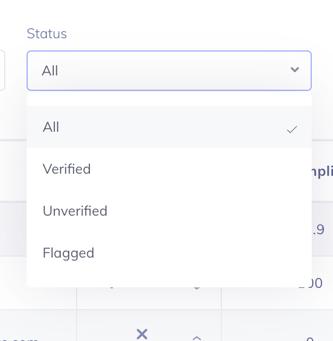Choose the already selected All option in list

(x=169, y=126)
